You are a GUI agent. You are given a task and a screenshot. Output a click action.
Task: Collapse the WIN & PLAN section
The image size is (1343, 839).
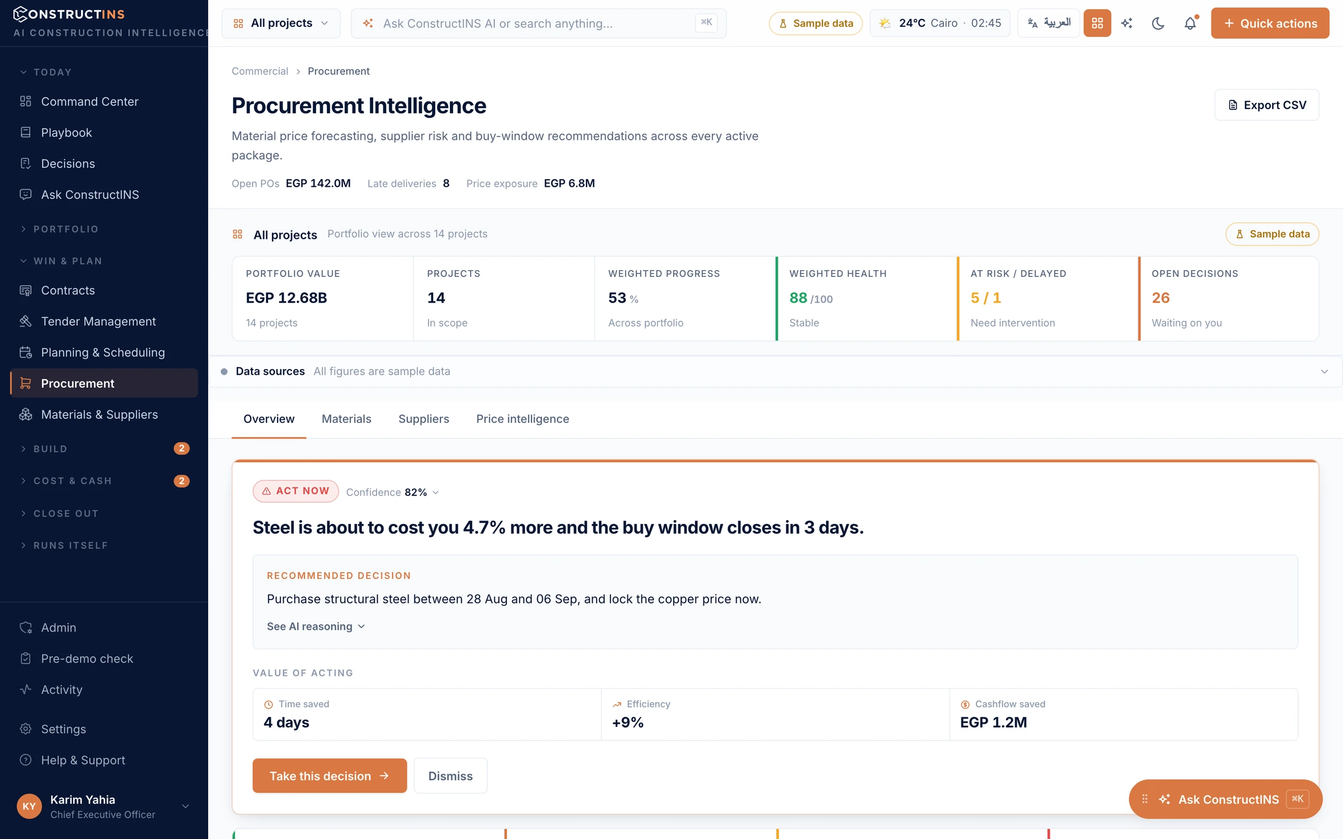point(62,261)
